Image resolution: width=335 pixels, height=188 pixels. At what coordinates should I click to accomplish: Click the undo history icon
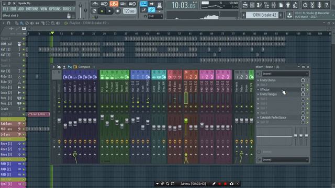(305, 5)
